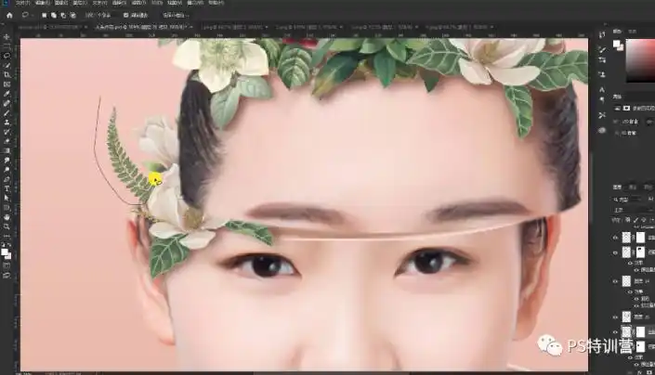Select the Move tool

coord(7,37)
